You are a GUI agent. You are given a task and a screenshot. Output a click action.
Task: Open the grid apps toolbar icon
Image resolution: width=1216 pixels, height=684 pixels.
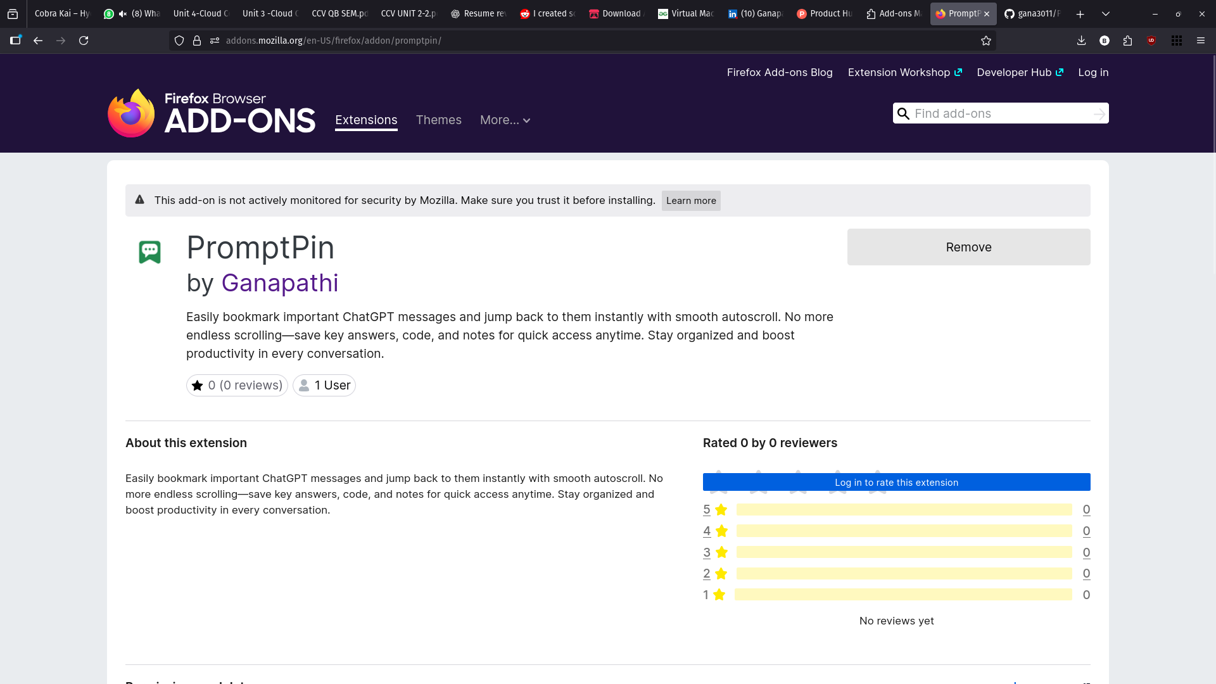point(1177,41)
